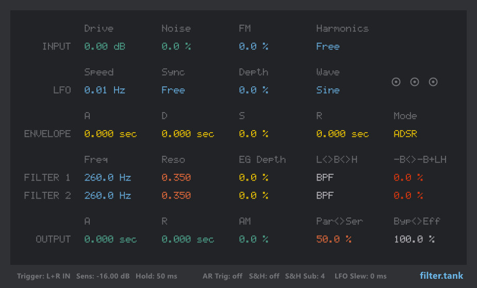Screen dimensions: 477x288
Task: Open the LFO Sync Free selector
Action: 173,90
